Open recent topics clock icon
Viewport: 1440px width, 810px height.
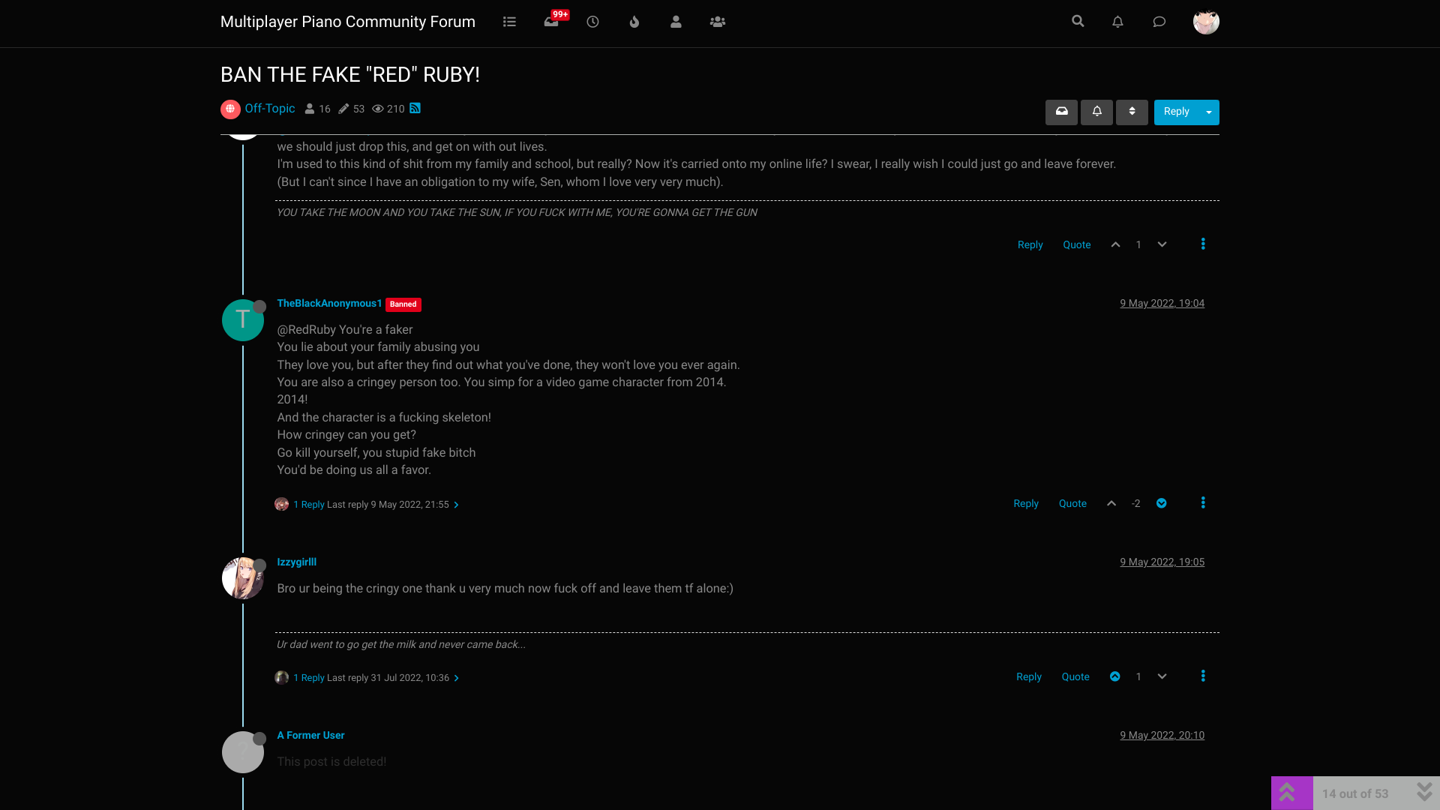[x=592, y=22]
